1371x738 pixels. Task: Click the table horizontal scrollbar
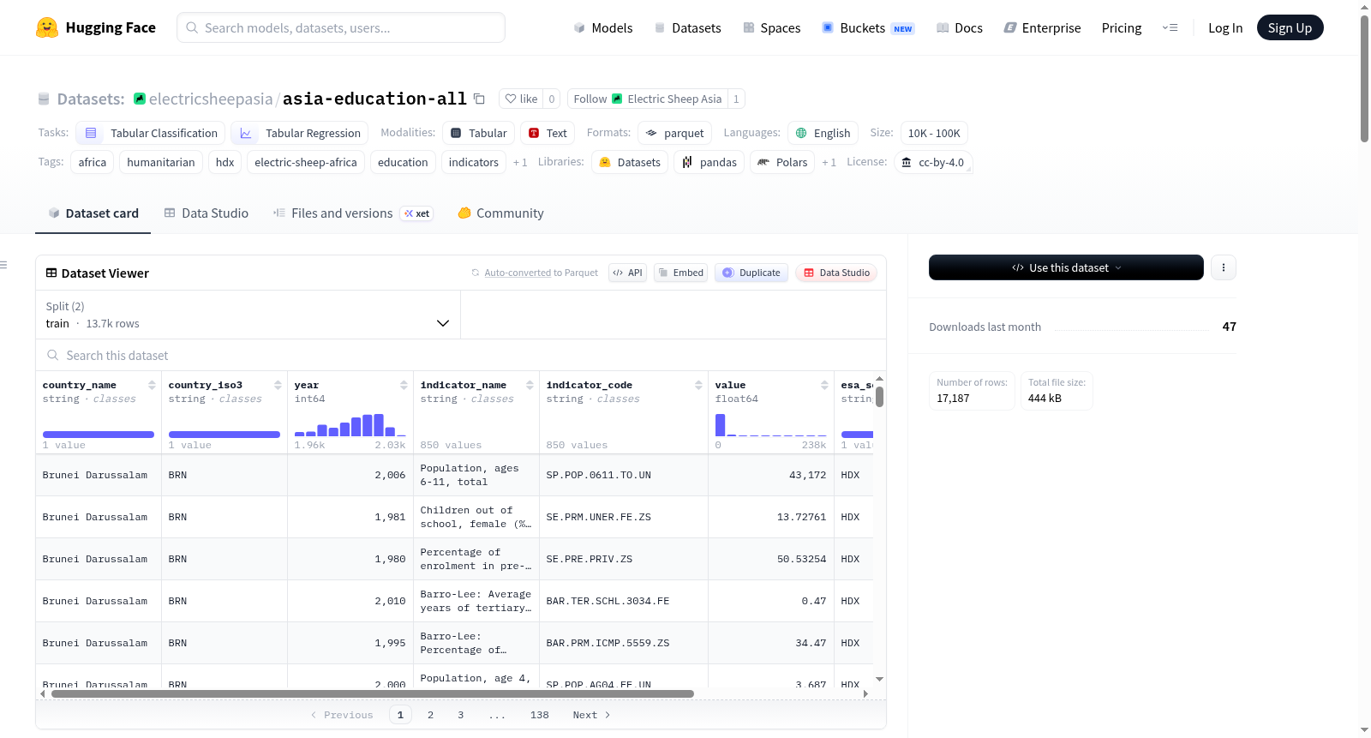point(373,693)
